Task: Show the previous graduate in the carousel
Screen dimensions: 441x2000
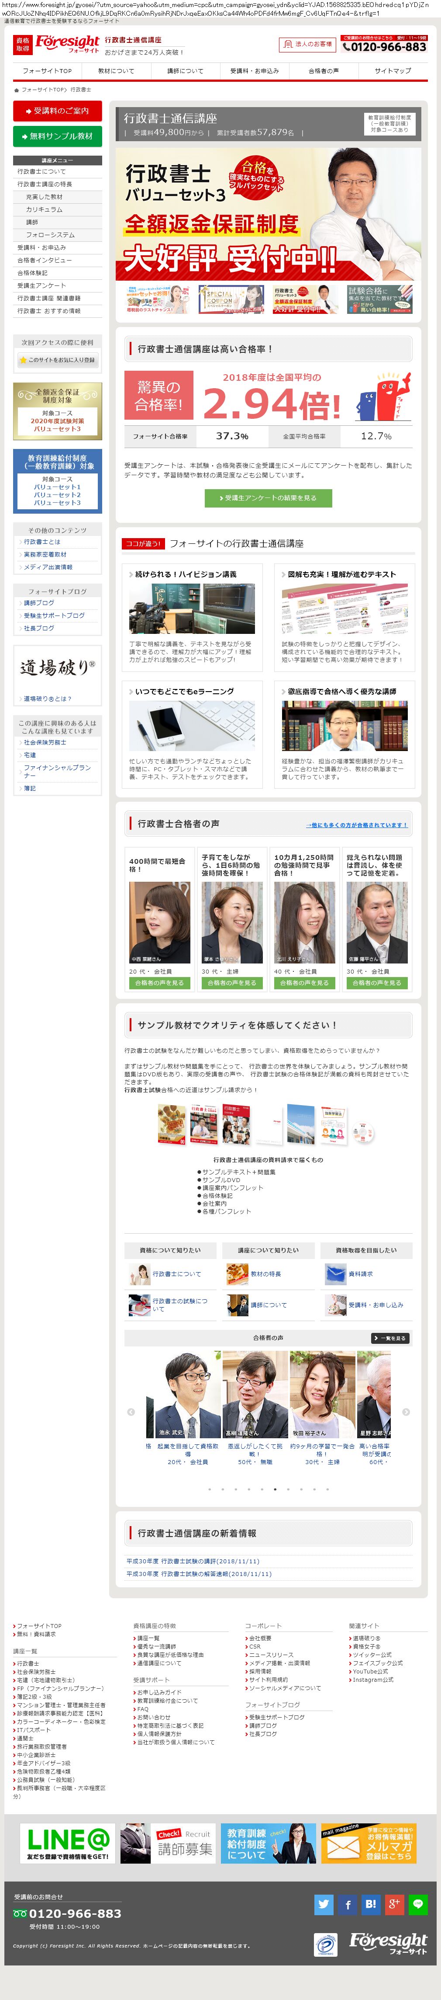Action: pyautogui.click(x=131, y=1412)
